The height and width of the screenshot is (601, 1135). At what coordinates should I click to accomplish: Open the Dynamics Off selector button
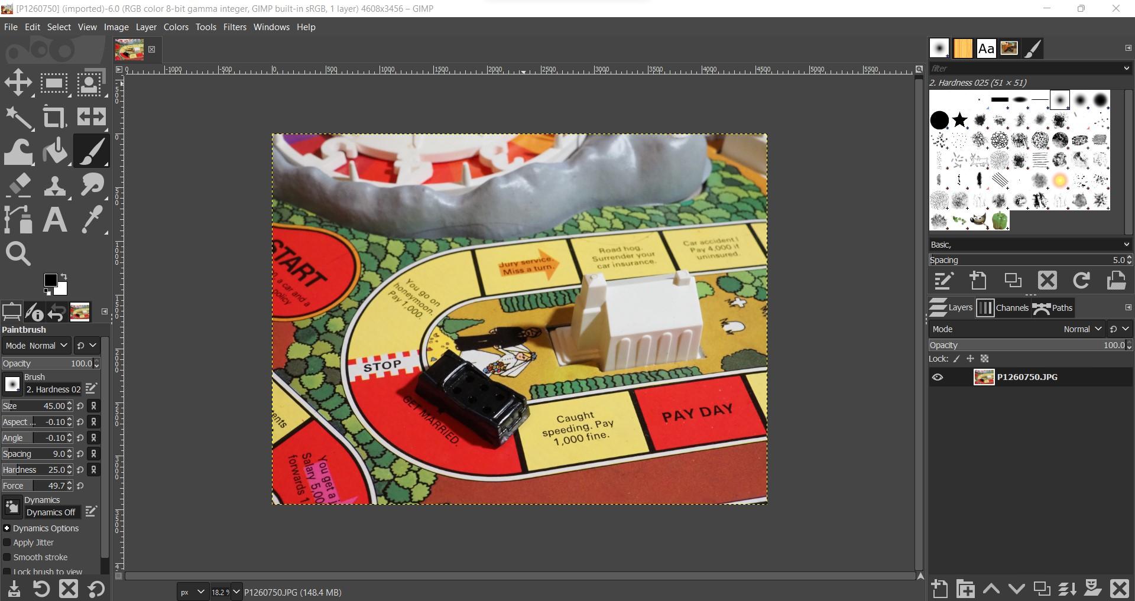pos(12,507)
